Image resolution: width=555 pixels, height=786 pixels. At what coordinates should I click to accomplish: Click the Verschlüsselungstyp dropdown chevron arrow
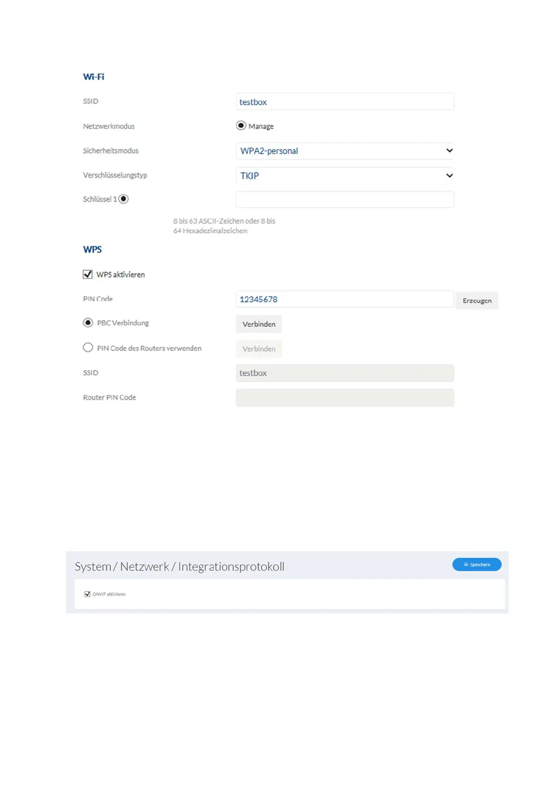(449, 175)
